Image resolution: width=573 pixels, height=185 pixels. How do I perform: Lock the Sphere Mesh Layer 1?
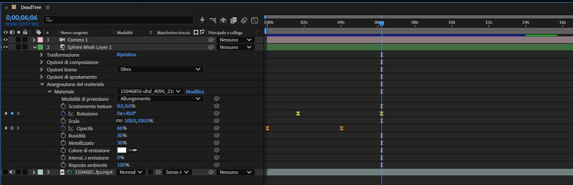coord(24,47)
